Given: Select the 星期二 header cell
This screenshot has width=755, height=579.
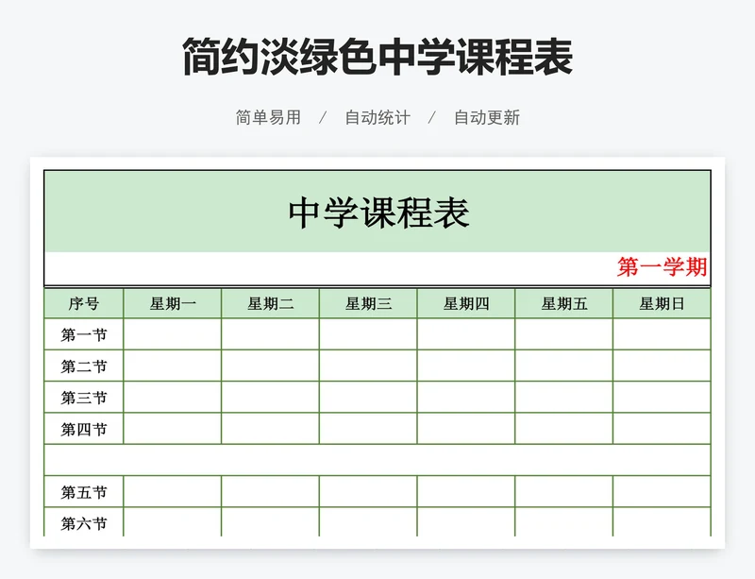Looking at the screenshot, I should (270, 304).
